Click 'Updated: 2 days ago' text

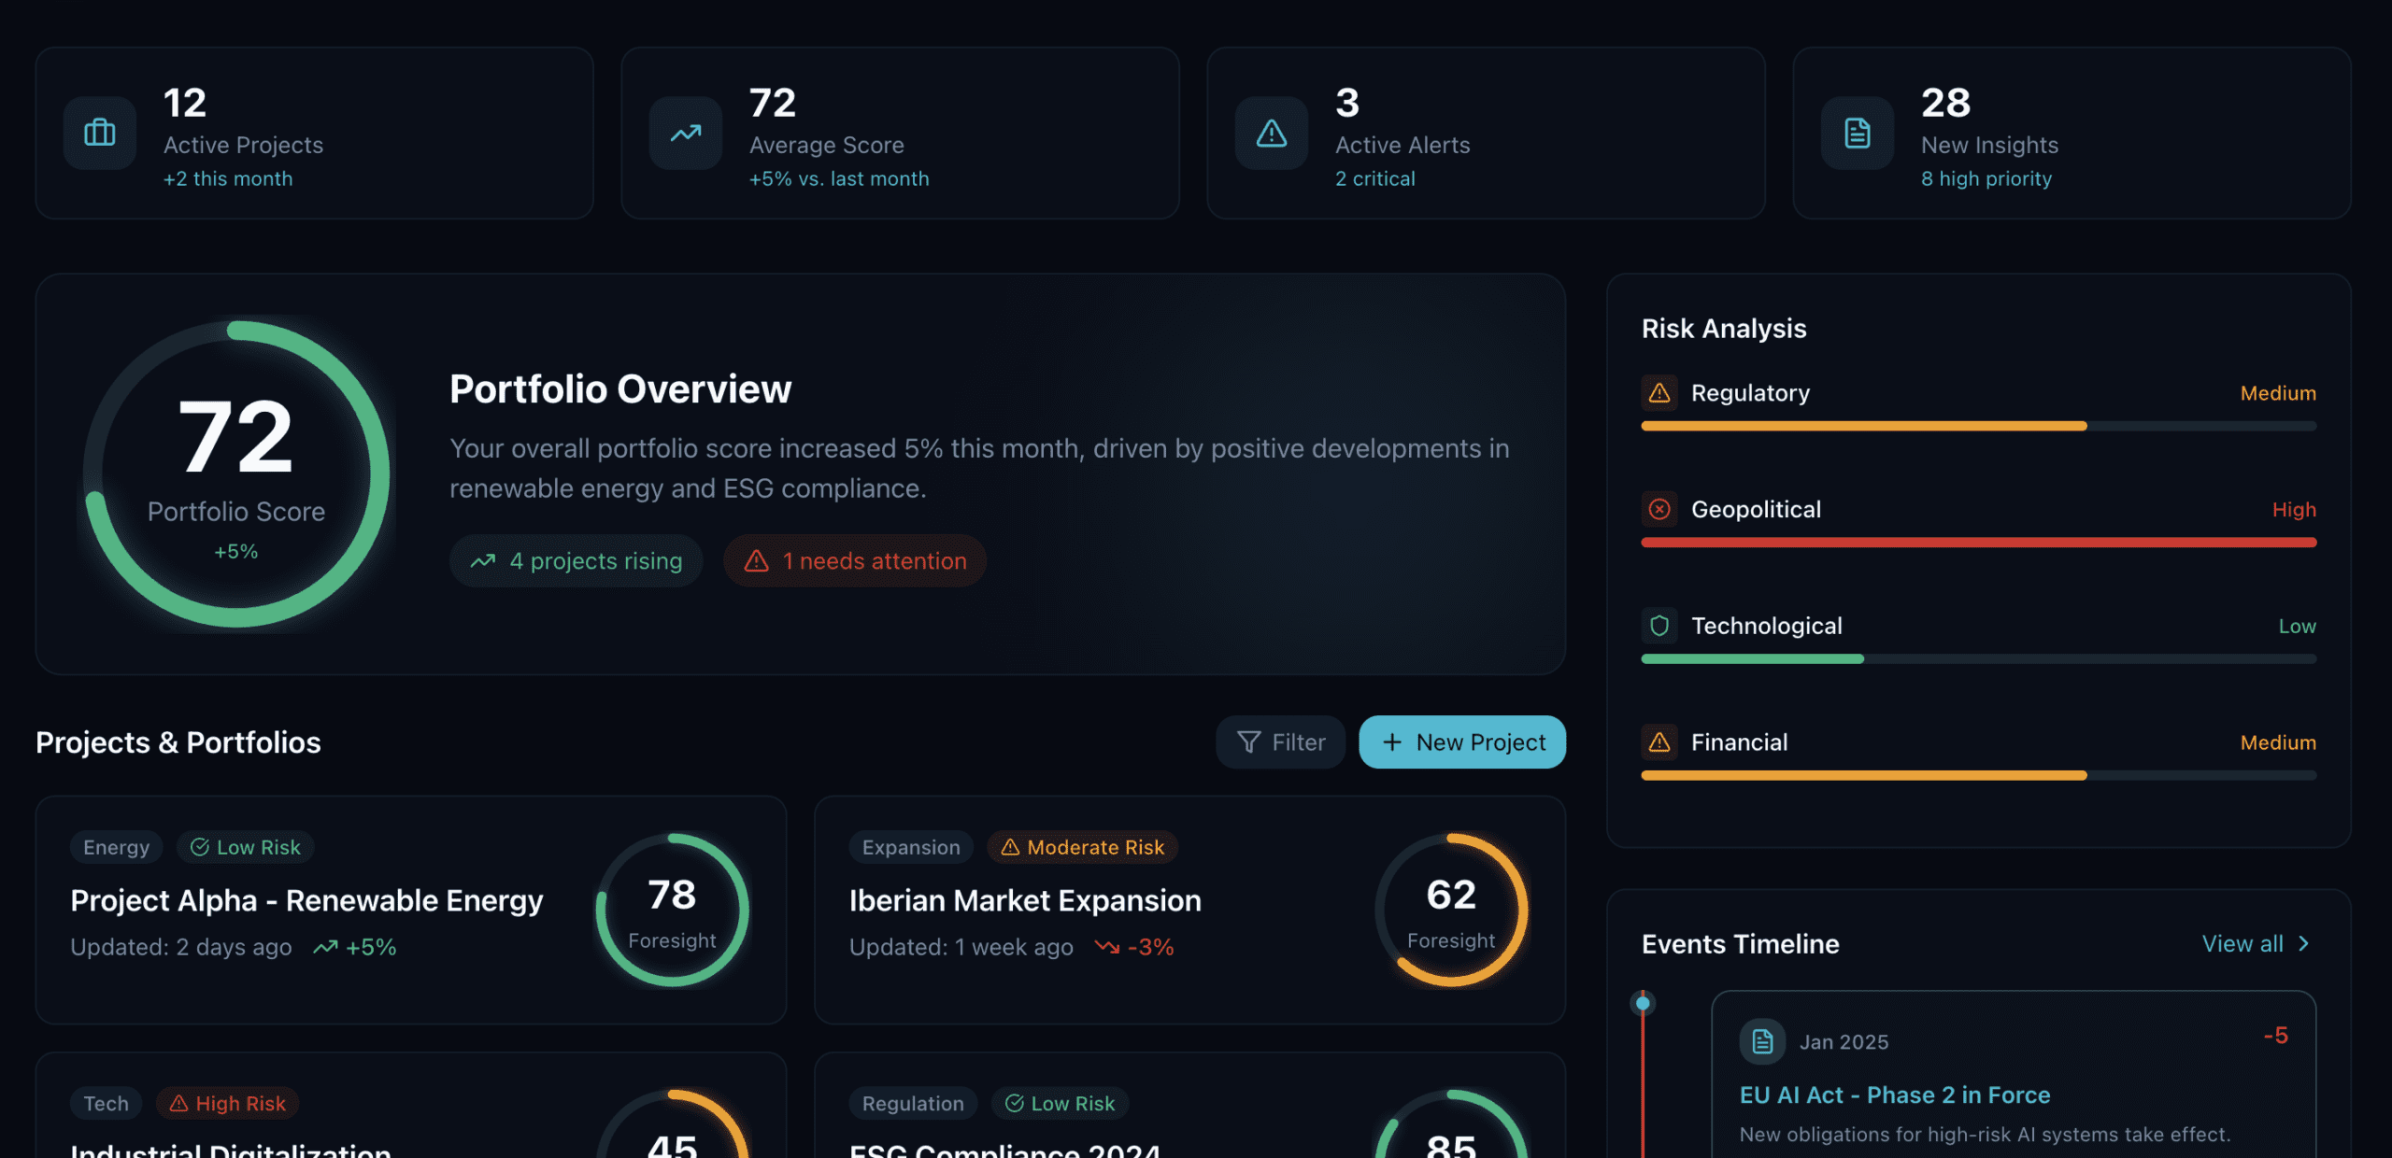coord(181,948)
